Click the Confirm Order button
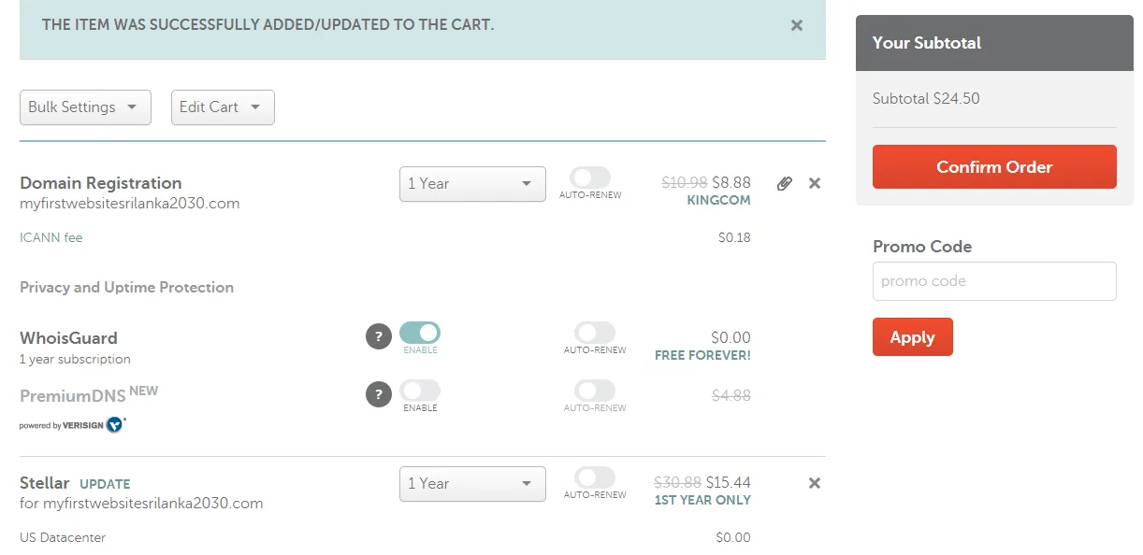 tap(993, 166)
